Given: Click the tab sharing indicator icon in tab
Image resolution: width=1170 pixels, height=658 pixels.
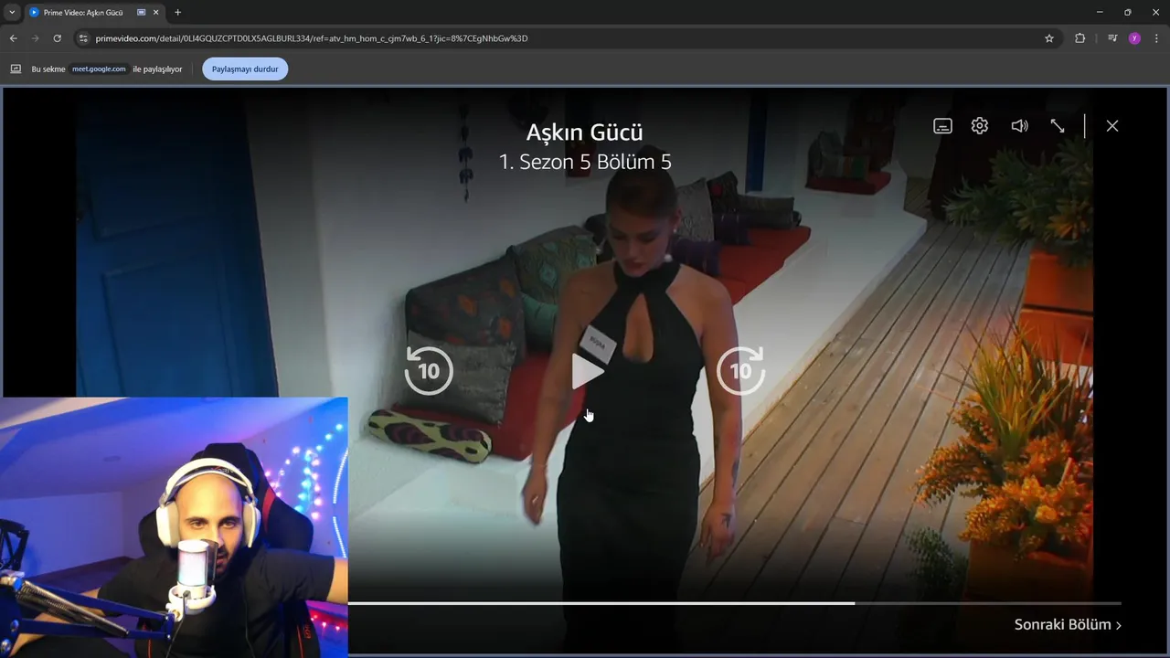Looking at the screenshot, I should pos(142,13).
